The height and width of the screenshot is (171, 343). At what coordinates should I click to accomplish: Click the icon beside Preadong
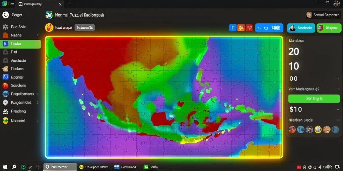click(x=5, y=112)
